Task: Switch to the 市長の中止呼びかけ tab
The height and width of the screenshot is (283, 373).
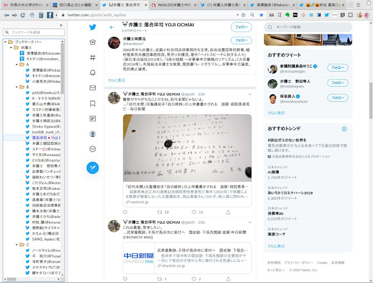Action: (x=26, y=5)
